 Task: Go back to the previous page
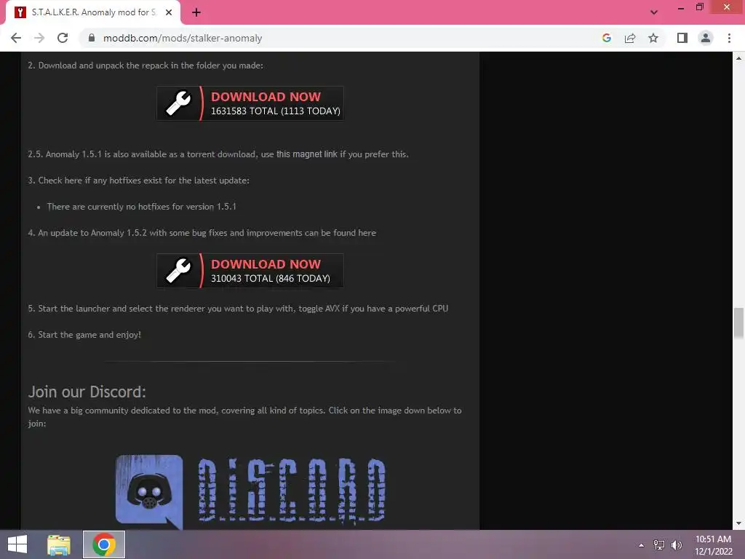[16, 38]
